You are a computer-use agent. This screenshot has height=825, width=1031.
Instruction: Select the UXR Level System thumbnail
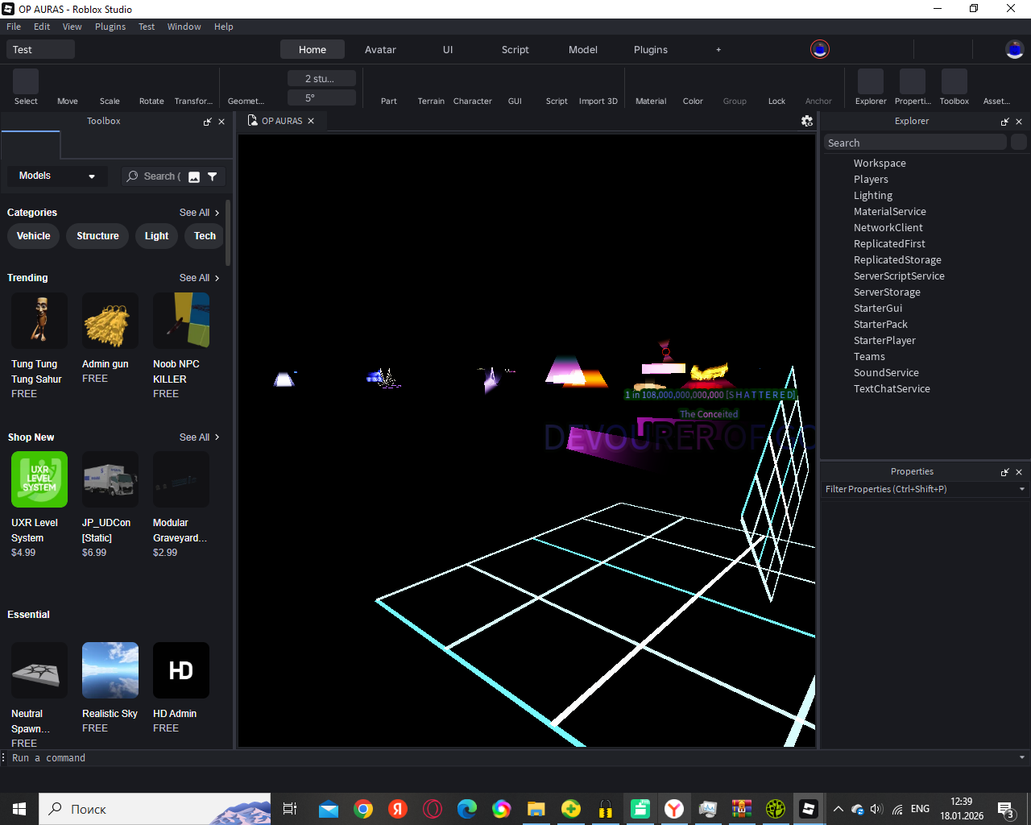(x=39, y=479)
